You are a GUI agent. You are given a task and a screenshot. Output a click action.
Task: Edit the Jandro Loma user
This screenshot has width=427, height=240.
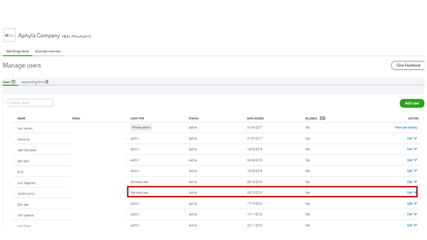coord(409,193)
